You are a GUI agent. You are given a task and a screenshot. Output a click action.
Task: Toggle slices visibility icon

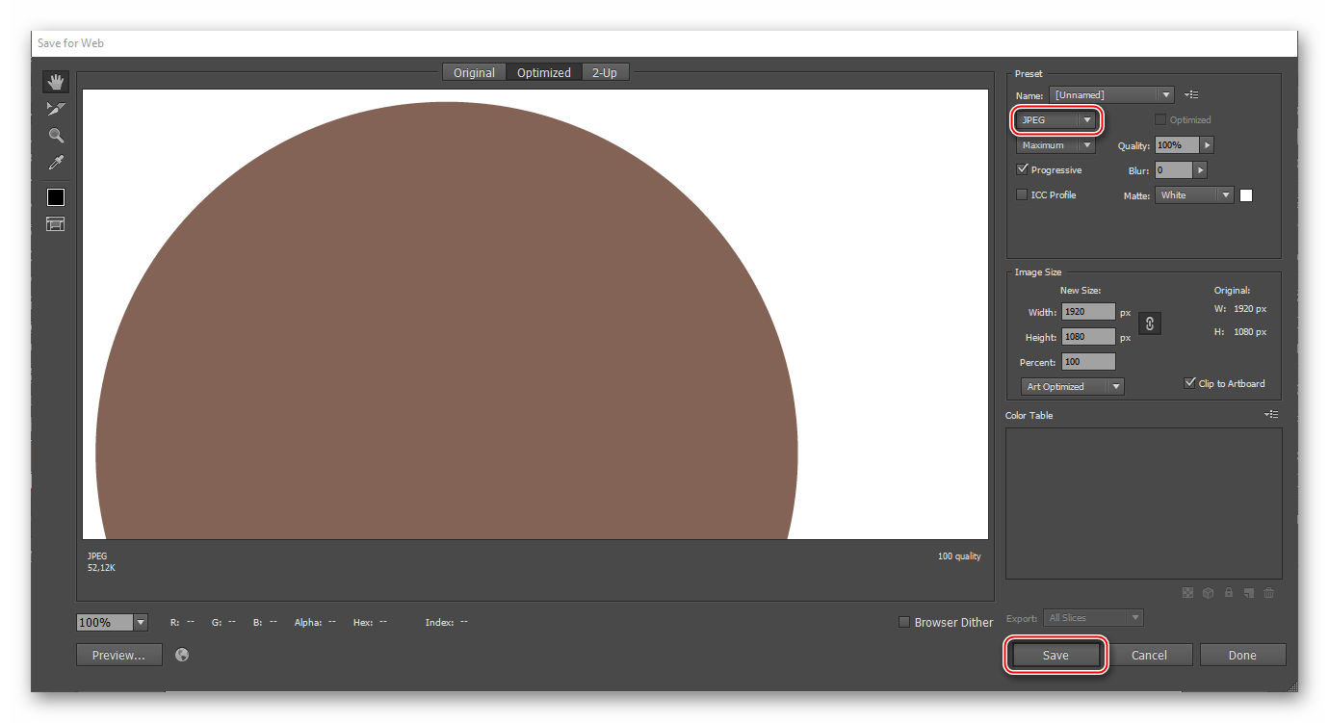pos(56,224)
